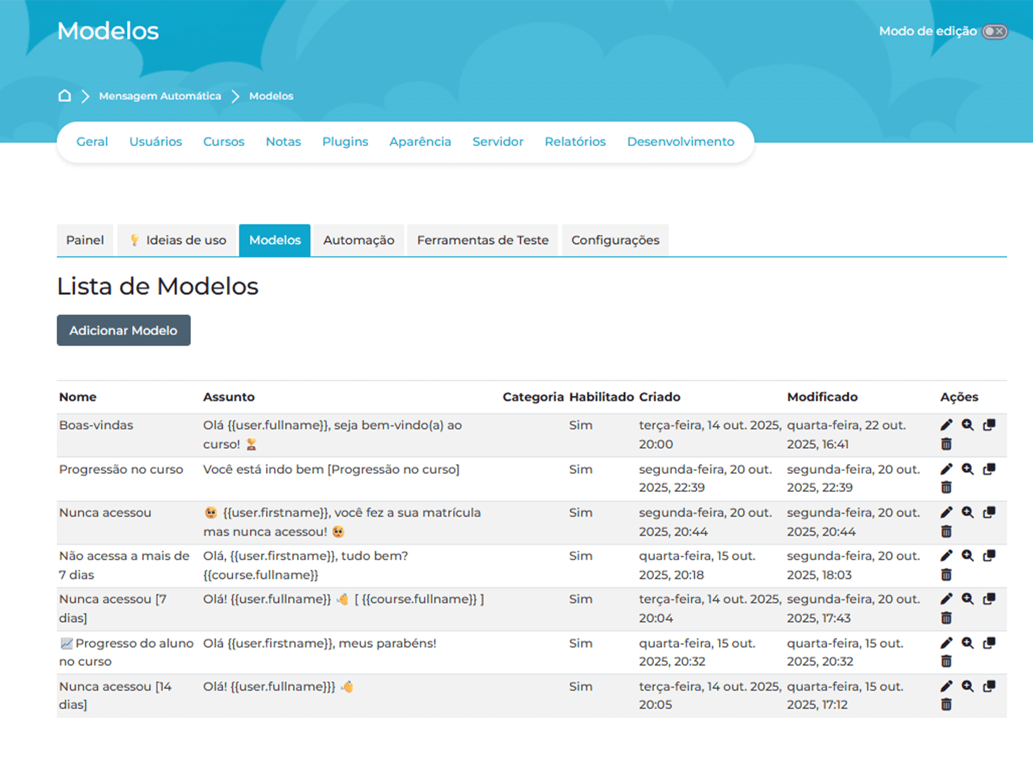Duplicate the Nunca acessou template
This screenshot has height=758, width=1033.
[989, 513]
